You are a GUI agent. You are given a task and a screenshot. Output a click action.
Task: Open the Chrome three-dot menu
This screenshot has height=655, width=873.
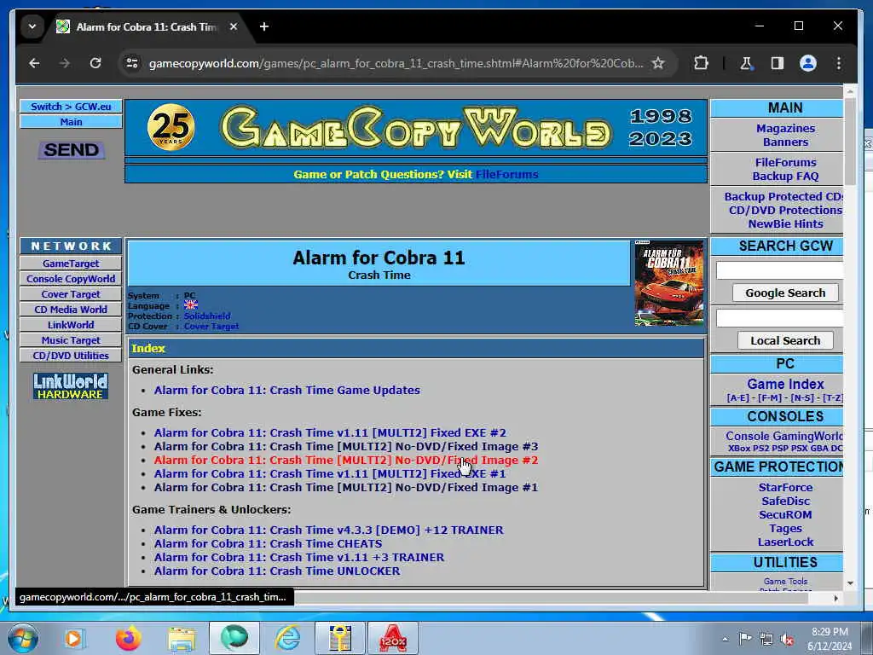(839, 63)
